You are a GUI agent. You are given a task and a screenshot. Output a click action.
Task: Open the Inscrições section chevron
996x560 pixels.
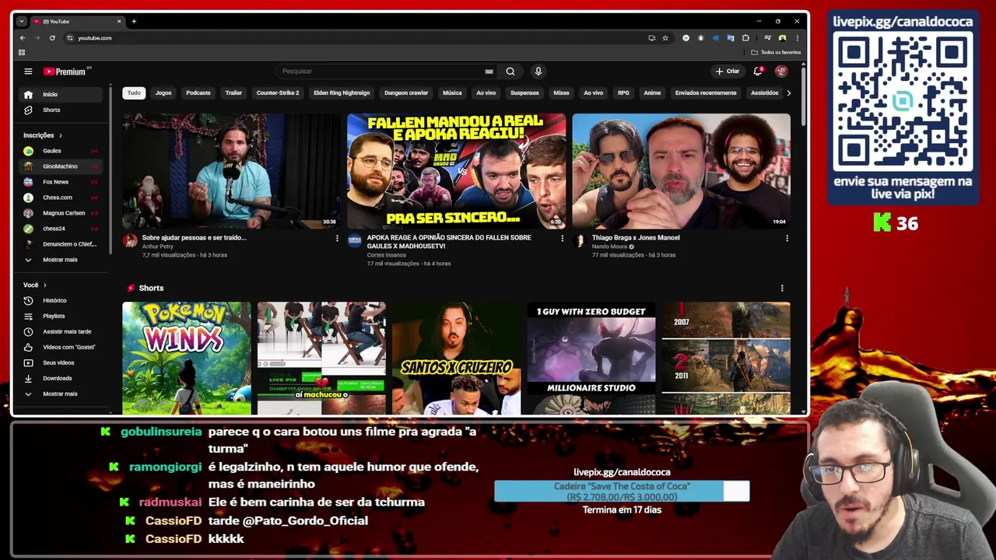[60, 135]
